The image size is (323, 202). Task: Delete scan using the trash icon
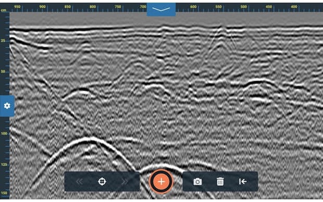(x=220, y=182)
